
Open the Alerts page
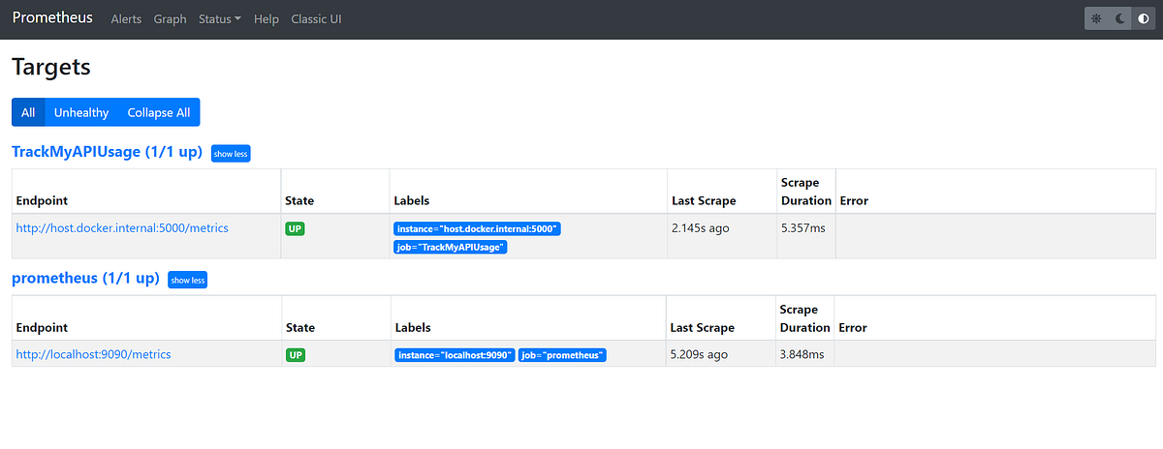coord(126,19)
